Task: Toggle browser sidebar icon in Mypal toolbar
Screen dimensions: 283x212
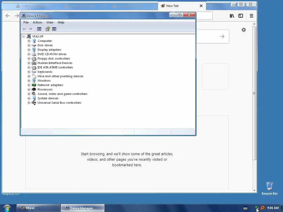Action: (x=241, y=16)
